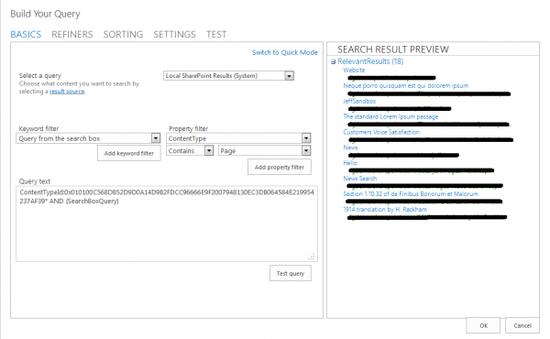This screenshot has height=339, width=550.
Task: Open the ContentType property filter dropdown
Action: (306, 138)
